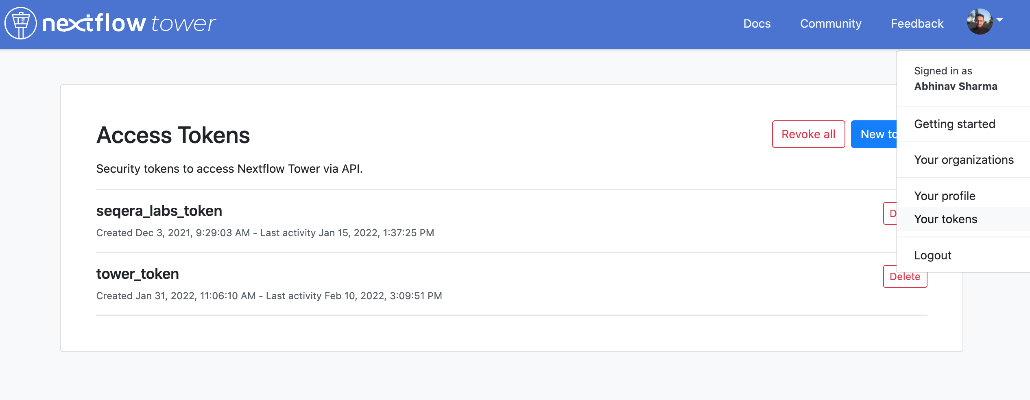Click the nextflow tower wordmark
The height and width of the screenshot is (400, 1030).
(129, 23)
